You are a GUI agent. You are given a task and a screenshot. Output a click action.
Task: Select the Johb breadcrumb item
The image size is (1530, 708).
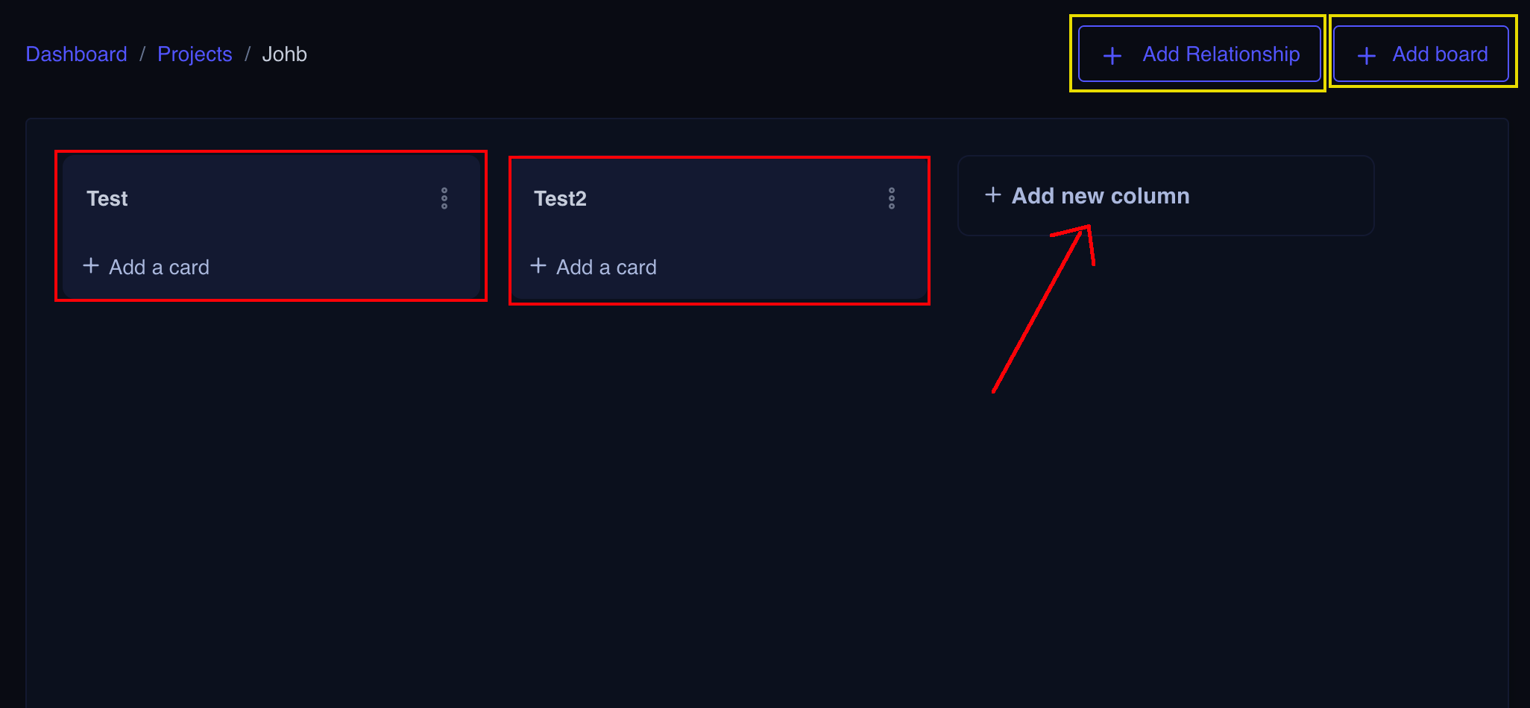pyautogui.click(x=284, y=54)
